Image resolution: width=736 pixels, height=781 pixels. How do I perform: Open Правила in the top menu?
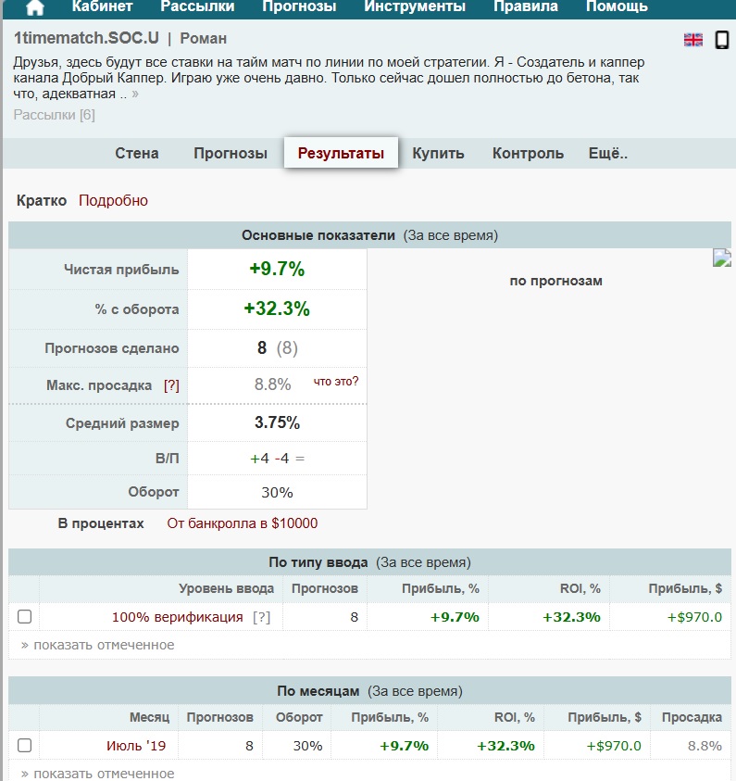[526, 7]
